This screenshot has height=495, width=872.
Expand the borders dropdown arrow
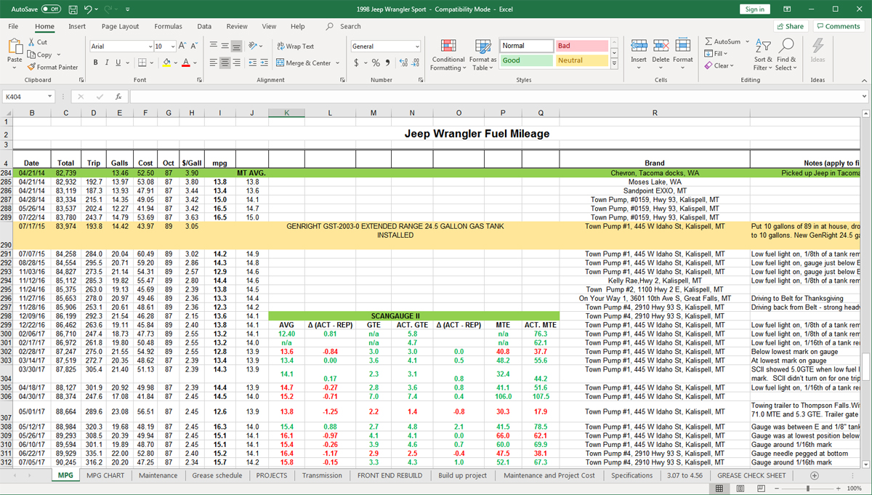[153, 63]
